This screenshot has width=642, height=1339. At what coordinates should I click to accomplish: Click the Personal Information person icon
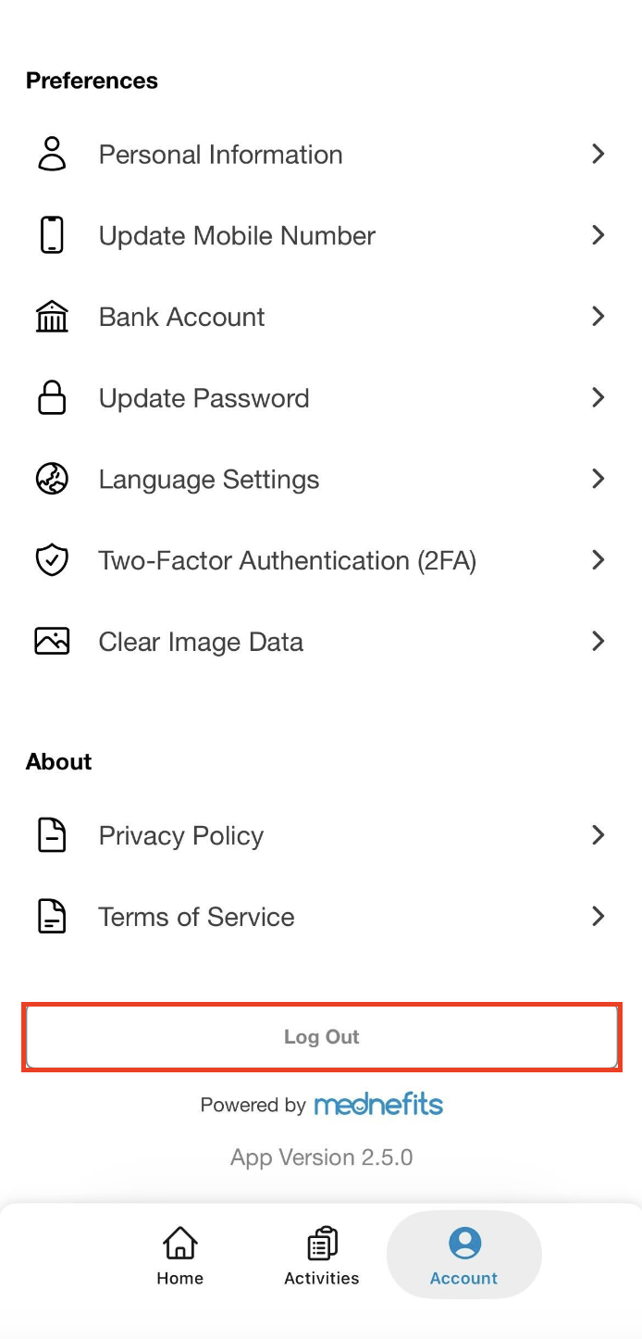tap(52, 154)
